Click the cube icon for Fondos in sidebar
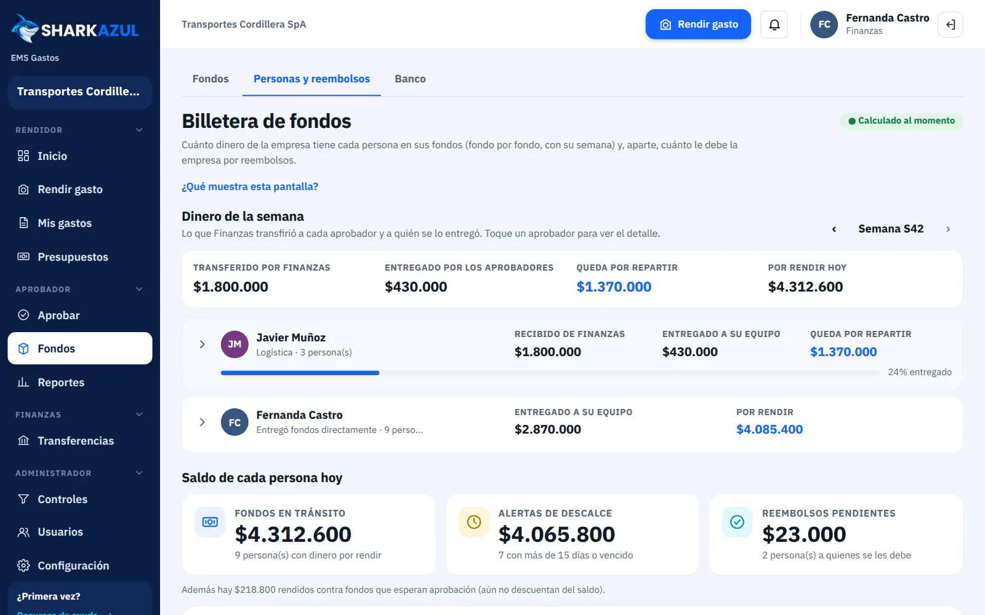 (x=23, y=349)
